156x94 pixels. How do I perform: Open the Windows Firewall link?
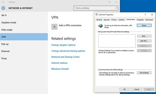pyautogui.click(x=60, y=69)
